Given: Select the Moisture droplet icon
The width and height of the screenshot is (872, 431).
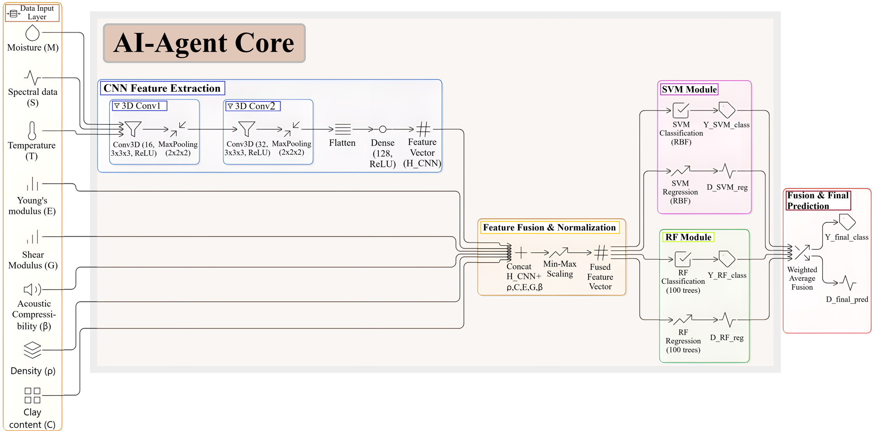Looking at the screenshot, I should [32, 33].
